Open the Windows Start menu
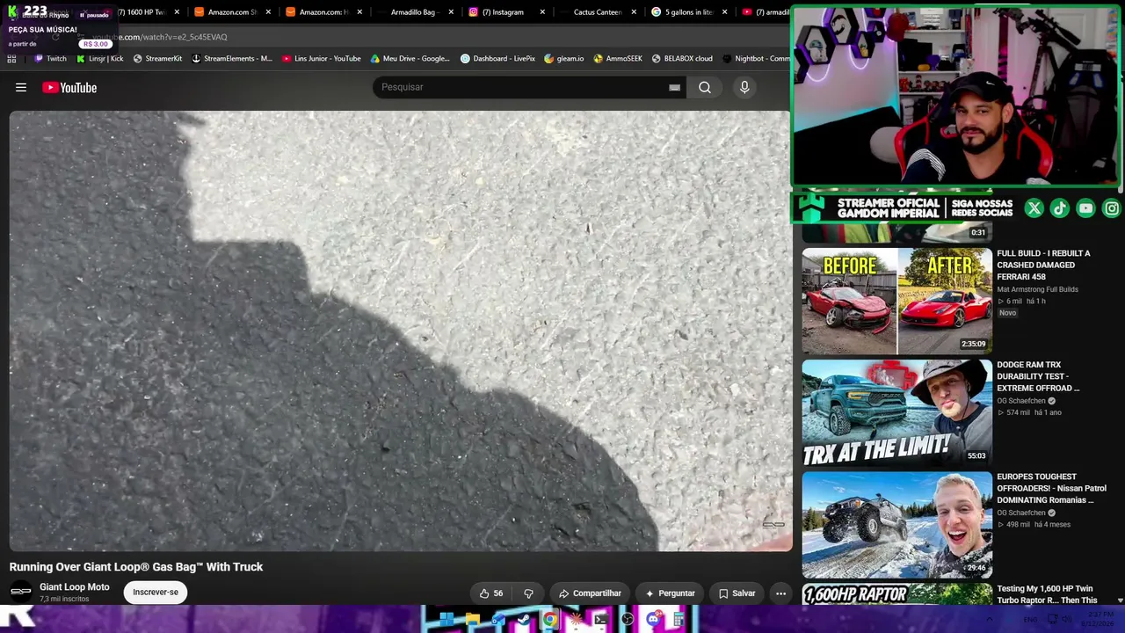 coord(446,620)
